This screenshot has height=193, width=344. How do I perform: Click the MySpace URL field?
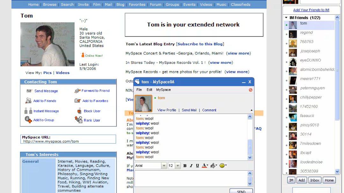click(x=68, y=139)
